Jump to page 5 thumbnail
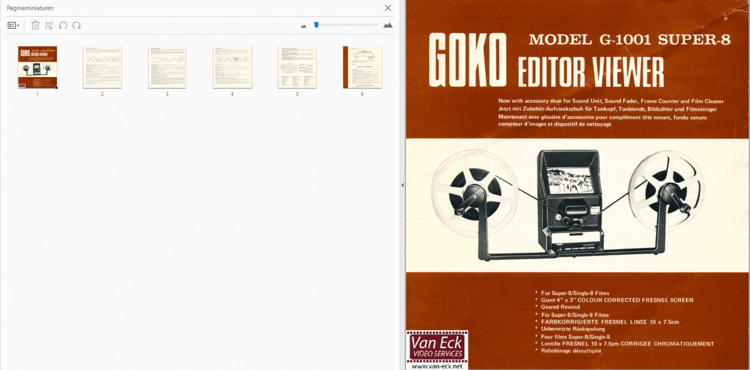The width and height of the screenshot is (750, 370). (x=297, y=67)
